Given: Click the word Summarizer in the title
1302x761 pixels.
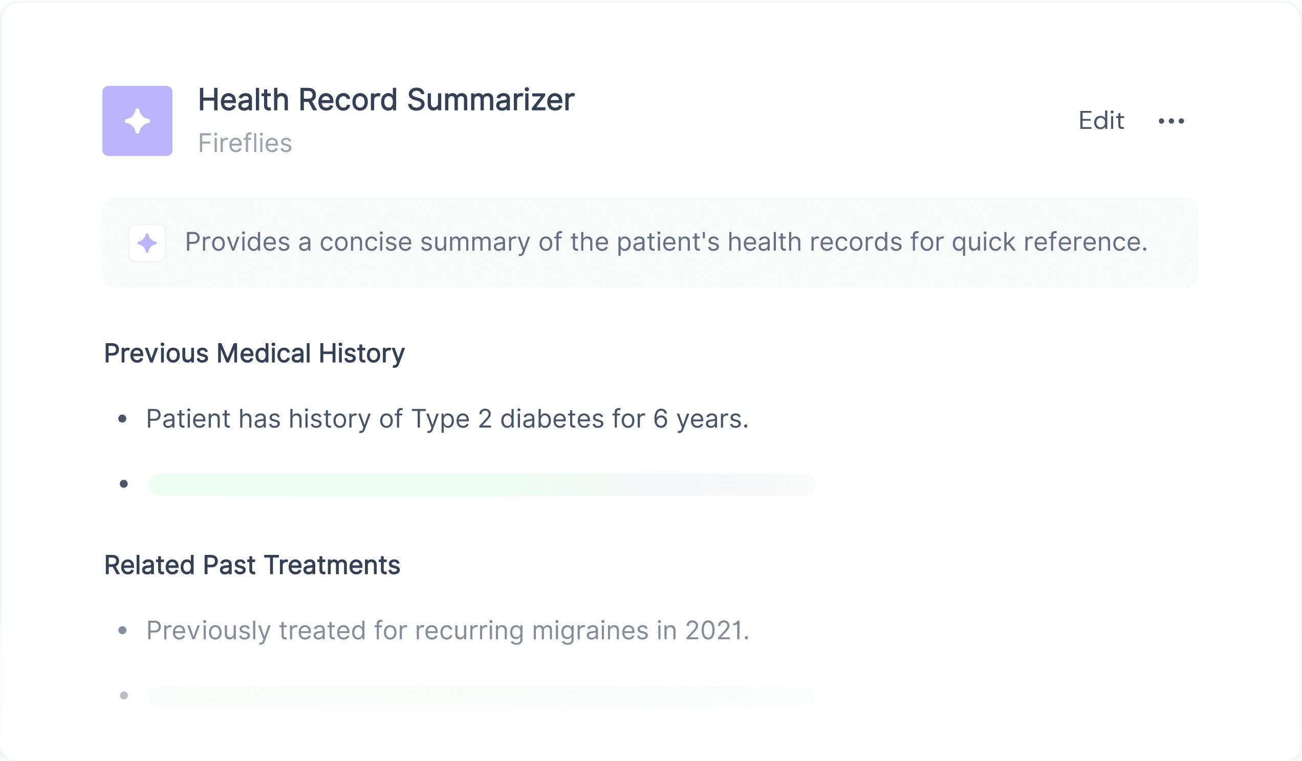Looking at the screenshot, I should tap(491, 100).
